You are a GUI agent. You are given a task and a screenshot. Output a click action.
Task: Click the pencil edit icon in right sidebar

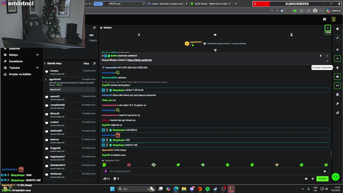click(x=337, y=38)
